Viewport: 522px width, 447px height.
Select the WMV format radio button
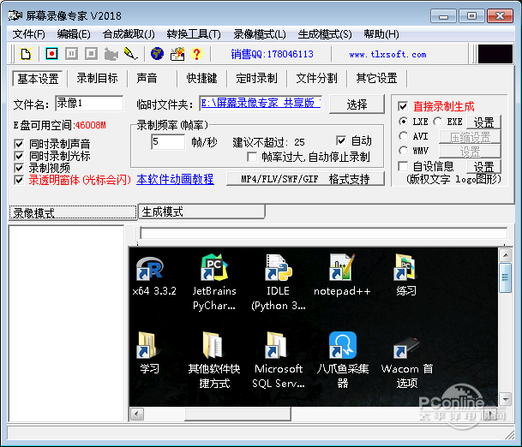pos(403,151)
